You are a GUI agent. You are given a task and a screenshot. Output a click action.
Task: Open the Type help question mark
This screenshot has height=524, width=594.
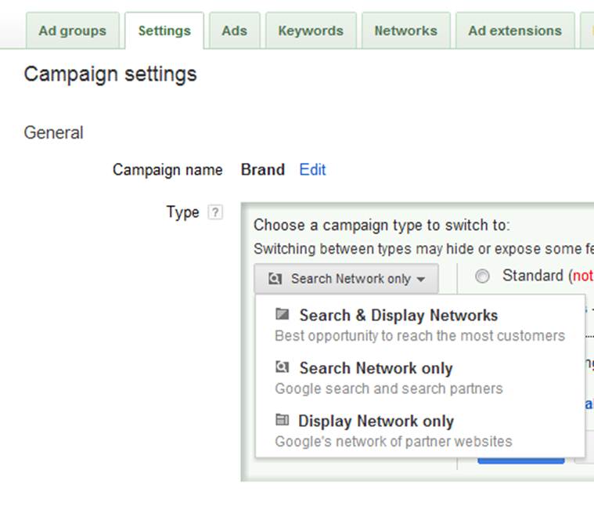tap(215, 212)
